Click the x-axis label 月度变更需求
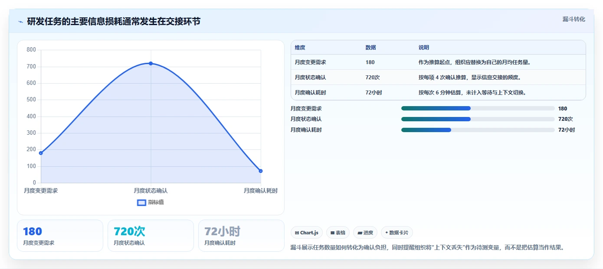This screenshot has height=269, width=603. (41, 191)
